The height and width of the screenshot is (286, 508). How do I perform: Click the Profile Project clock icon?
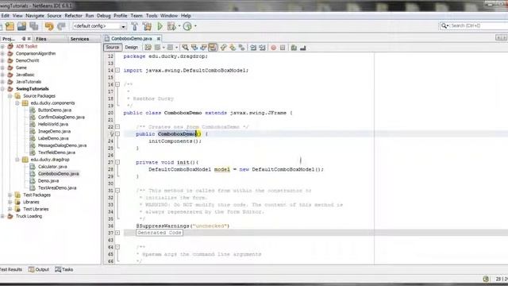[x=187, y=26]
